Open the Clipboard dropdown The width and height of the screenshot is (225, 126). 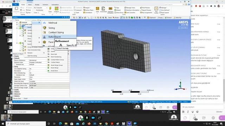152,17
